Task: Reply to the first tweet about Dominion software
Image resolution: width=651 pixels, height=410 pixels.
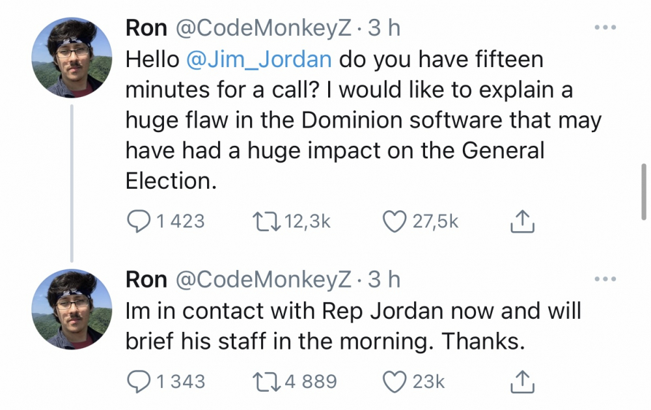Action: coord(137,222)
